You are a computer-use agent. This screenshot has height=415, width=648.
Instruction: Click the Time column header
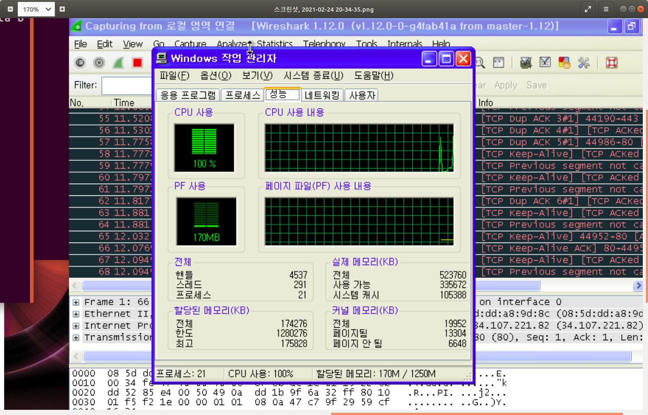(124, 103)
